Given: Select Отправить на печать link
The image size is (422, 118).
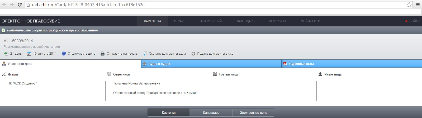Looking at the screenshot, I should (122, 54).
